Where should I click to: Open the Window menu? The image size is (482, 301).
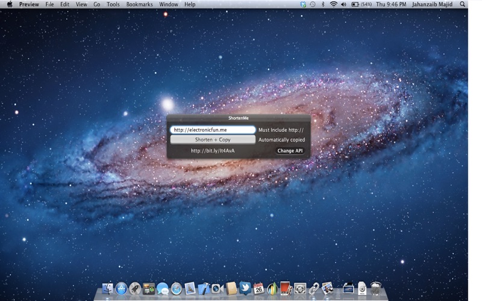point(169,4)
